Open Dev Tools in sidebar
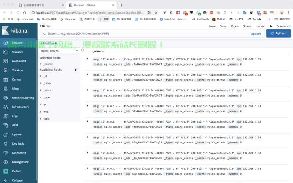This screenshot has height=183, width=293. (18, 144)
